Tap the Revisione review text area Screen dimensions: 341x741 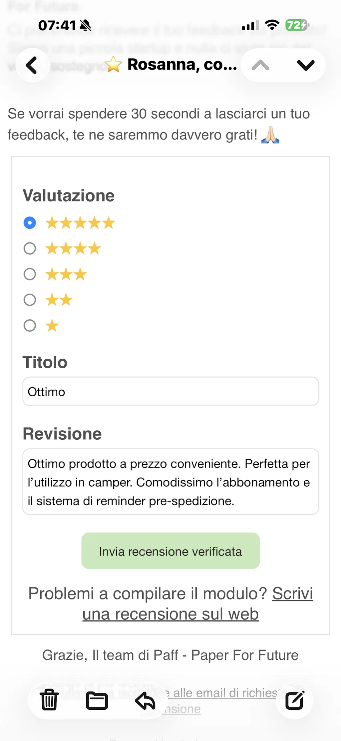(170, 482)
